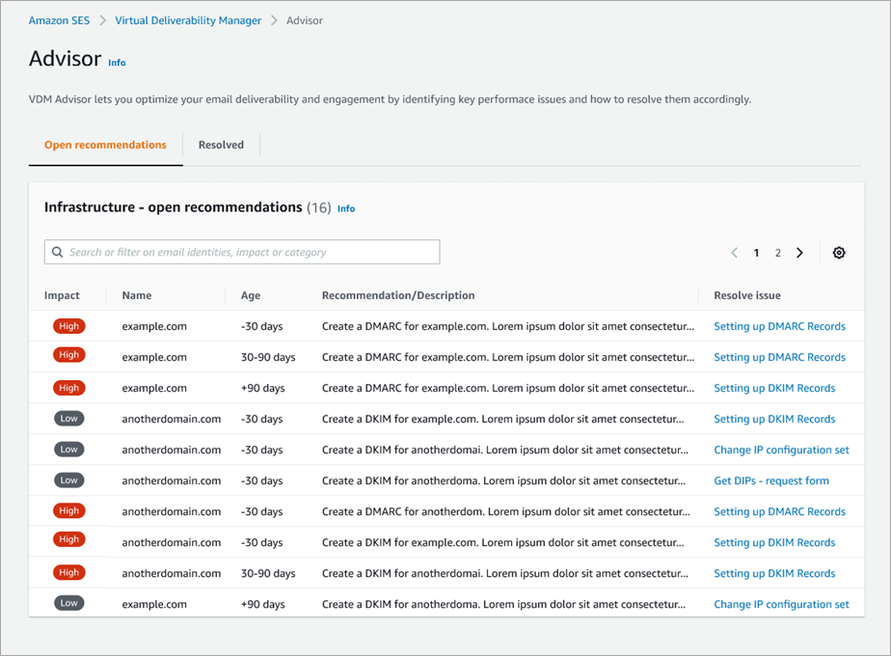
Task: Click Change IP configuration set for anotherdomain.com -30 days
Action: tap(781, 450)
